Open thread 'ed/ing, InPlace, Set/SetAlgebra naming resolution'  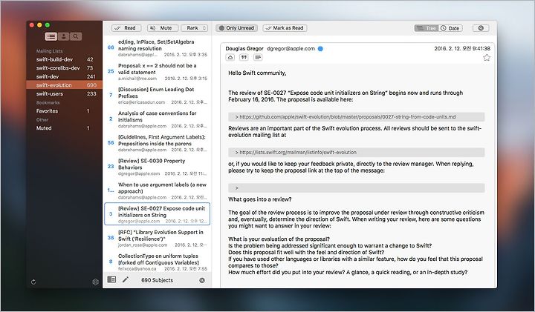click(158, 47)
